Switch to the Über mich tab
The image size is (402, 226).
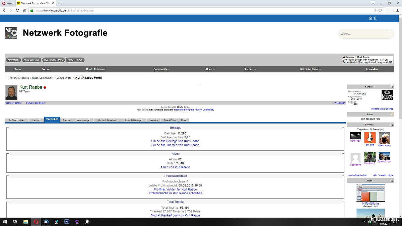point(36,120)
